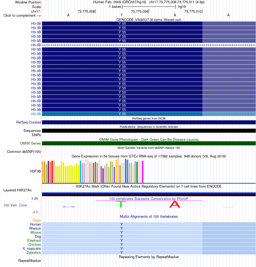Select the H3-3B row with intron arrows
The image size is (256, 267).
(x=149, y=45)
